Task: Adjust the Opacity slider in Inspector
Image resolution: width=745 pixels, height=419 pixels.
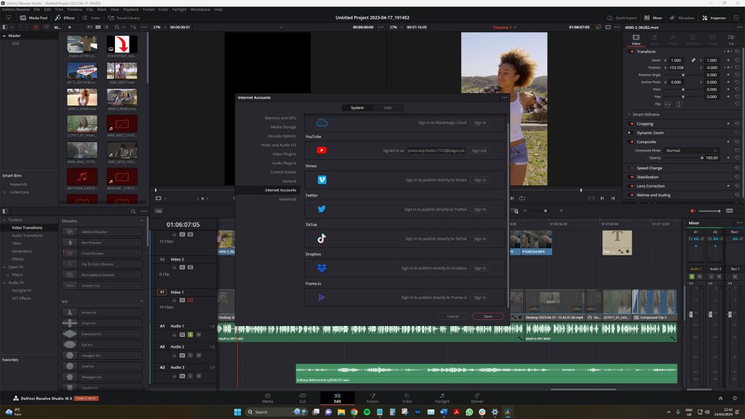Action: coord(682,158)
